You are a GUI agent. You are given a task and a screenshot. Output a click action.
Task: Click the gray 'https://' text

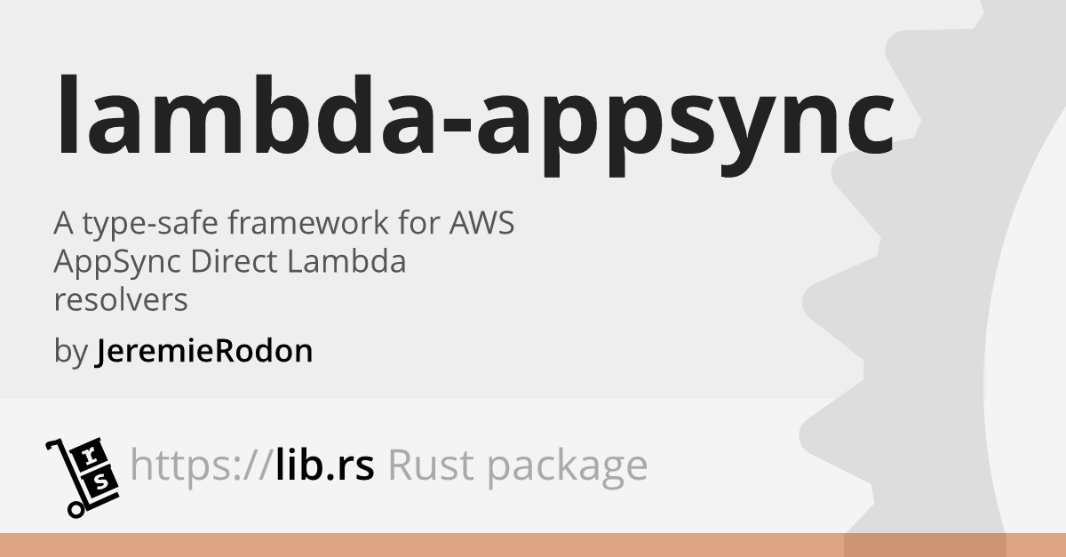click(199, 465)
